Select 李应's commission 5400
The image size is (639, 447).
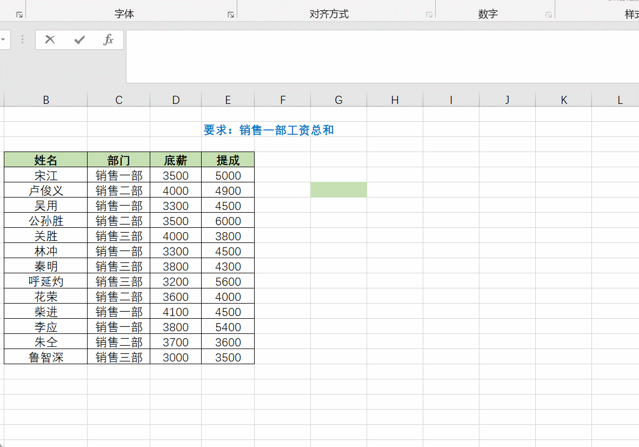pos(228,327)
